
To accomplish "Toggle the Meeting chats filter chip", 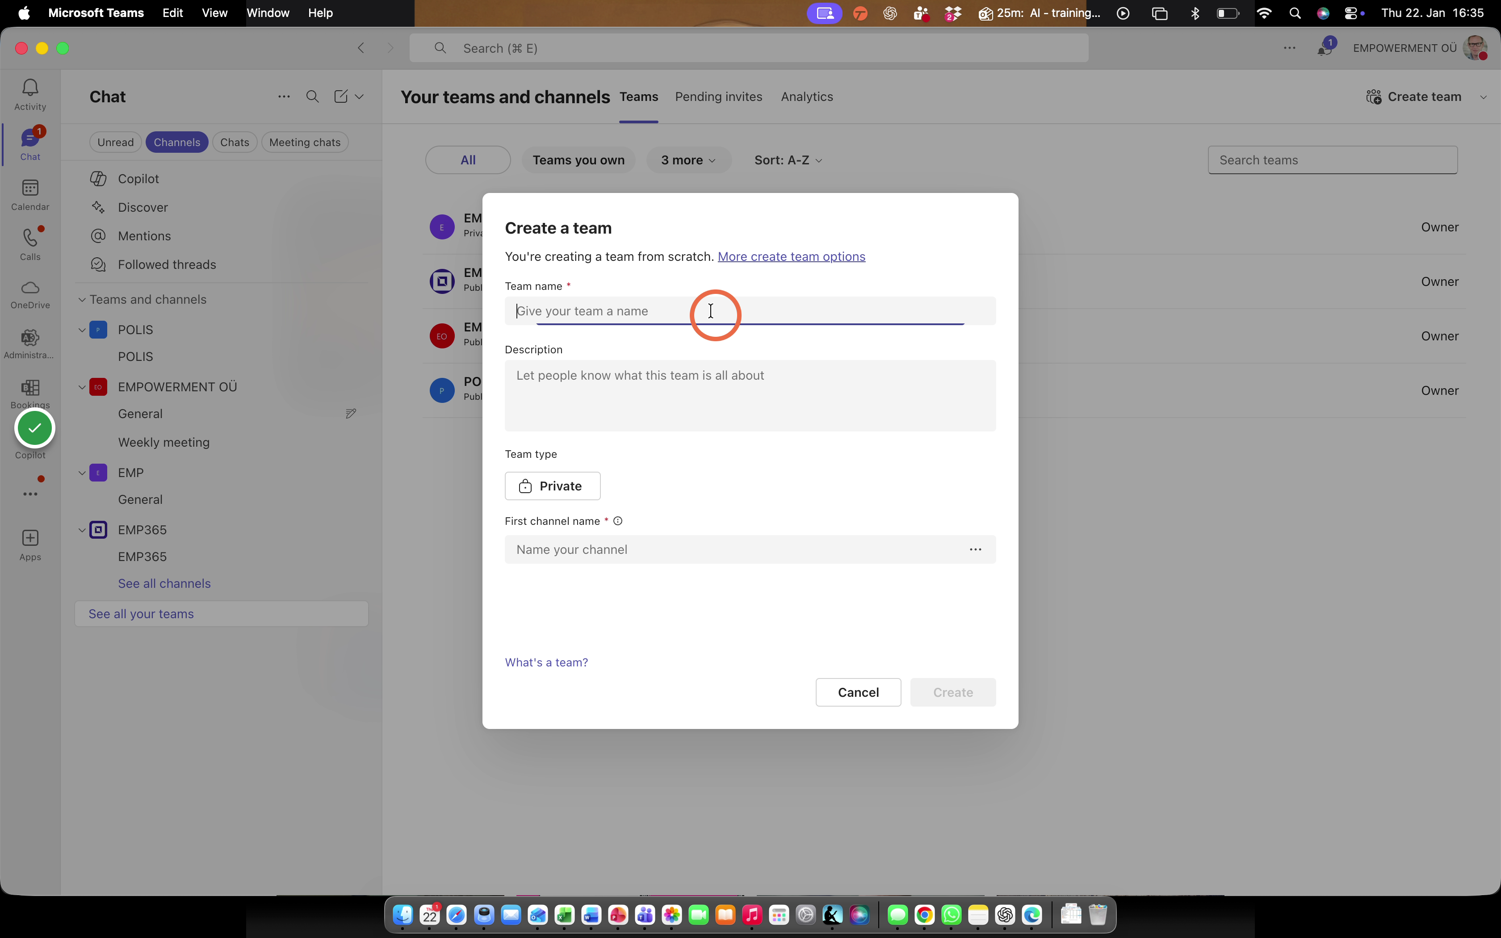I will coord(305,142).
